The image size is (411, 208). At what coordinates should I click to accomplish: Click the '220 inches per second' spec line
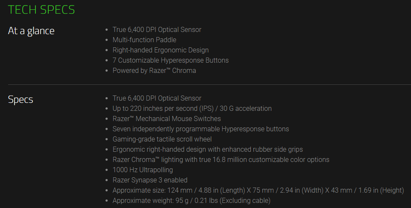click(192, 108)
